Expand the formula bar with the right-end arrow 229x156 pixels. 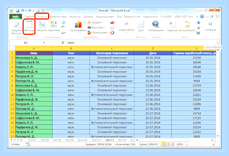(218, 42)
